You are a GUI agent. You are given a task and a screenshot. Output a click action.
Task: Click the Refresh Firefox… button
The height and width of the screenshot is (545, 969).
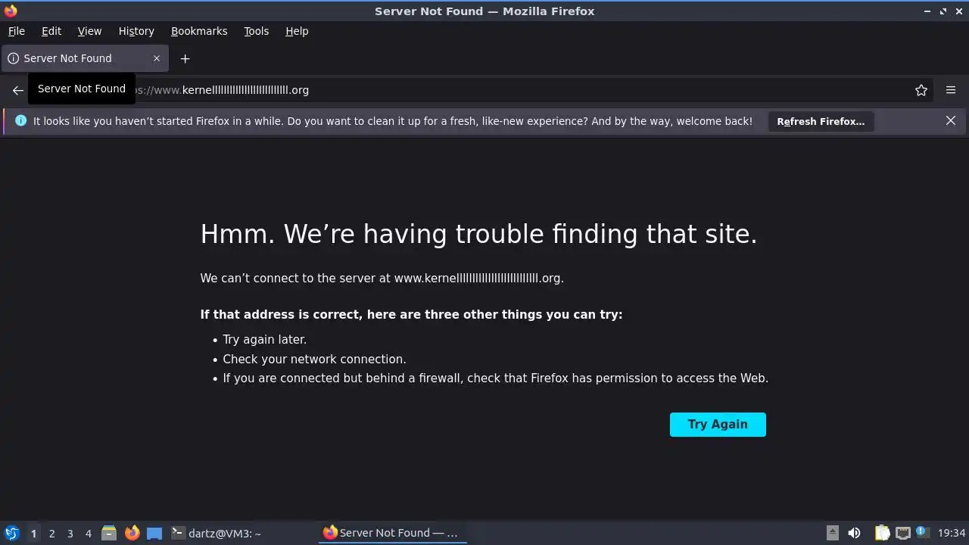click(821, 121)
